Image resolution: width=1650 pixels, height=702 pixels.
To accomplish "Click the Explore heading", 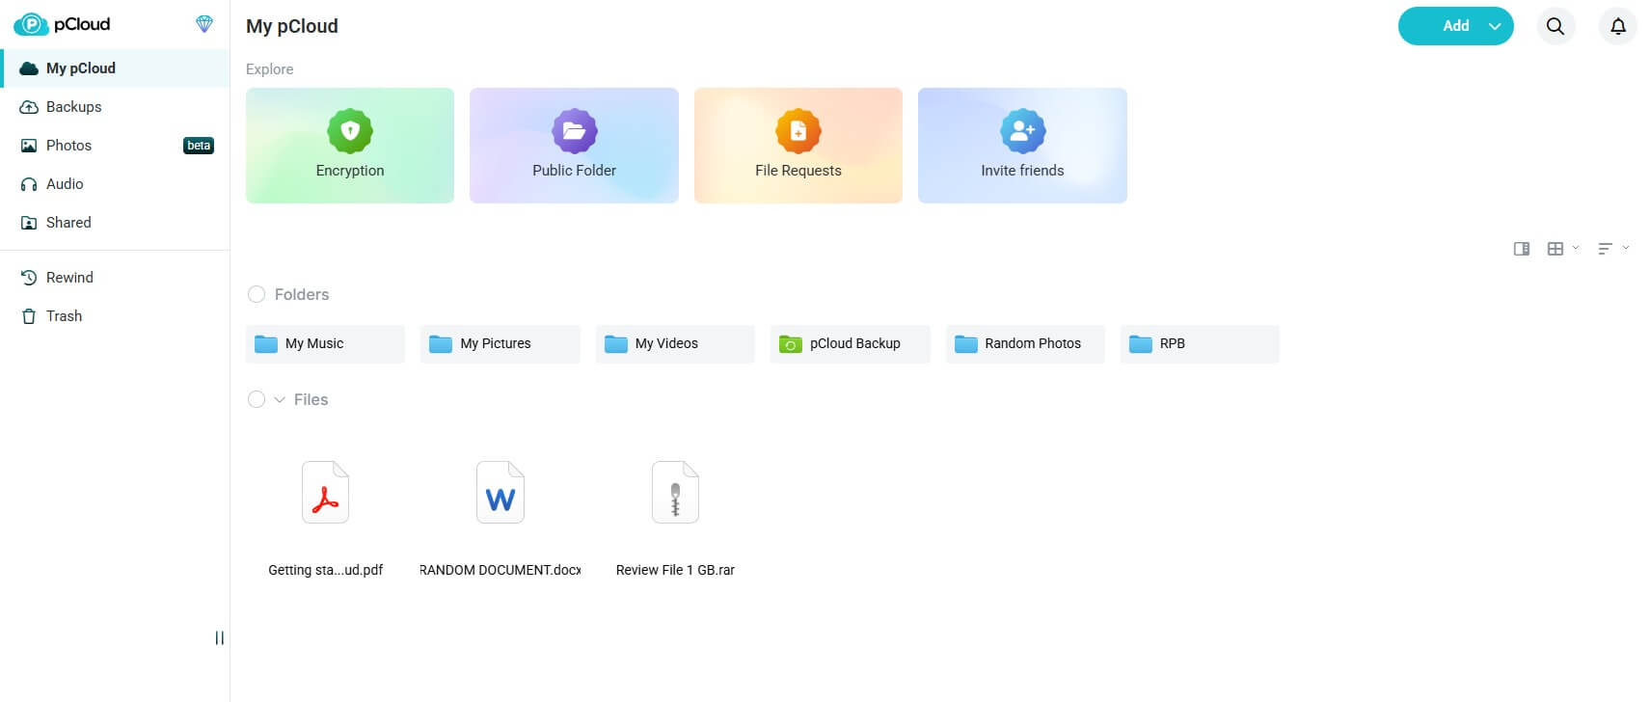I will (x=269, y=69).
